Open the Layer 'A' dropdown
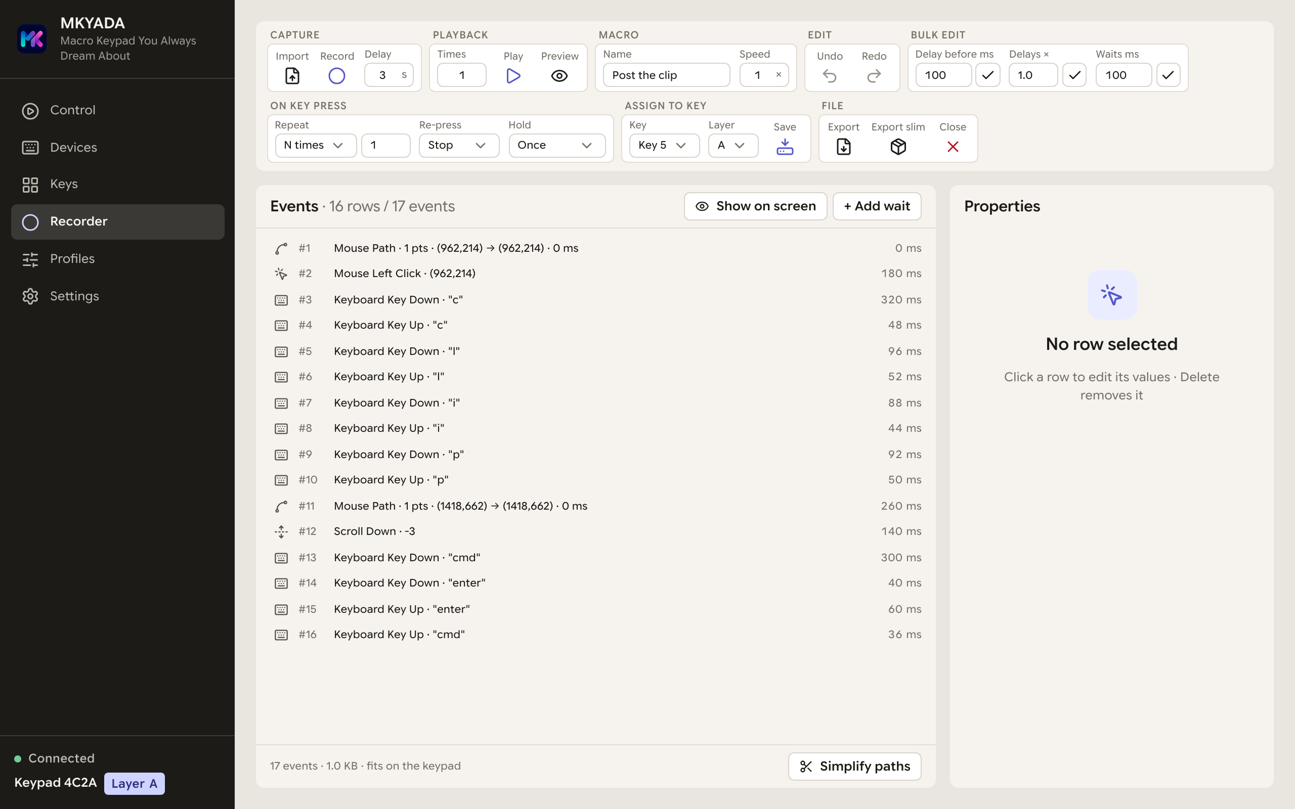The width and height of the screenshot is (1295, 809). pos(733,145)
